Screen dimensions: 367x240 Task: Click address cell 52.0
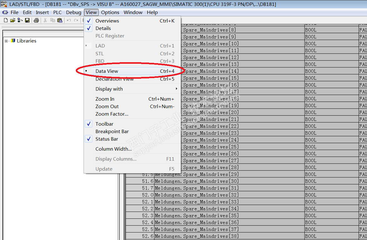pyautogui.click(x=140, y=195)
